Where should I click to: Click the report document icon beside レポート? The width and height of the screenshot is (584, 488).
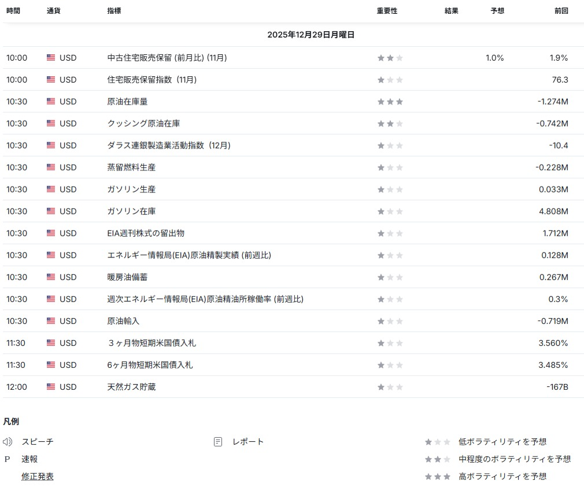click(218, 442)
